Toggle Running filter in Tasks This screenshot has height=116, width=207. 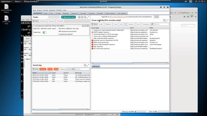click(x=43, y=21)
